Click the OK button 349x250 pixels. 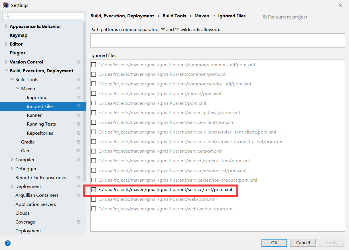pyautogui.click(x=274, y=243)
